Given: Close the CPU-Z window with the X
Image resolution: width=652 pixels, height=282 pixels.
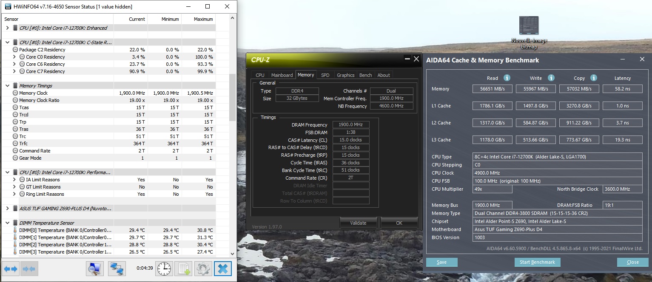Looking at the screenshot, I should pyautogui.click(x=416, y=59).
